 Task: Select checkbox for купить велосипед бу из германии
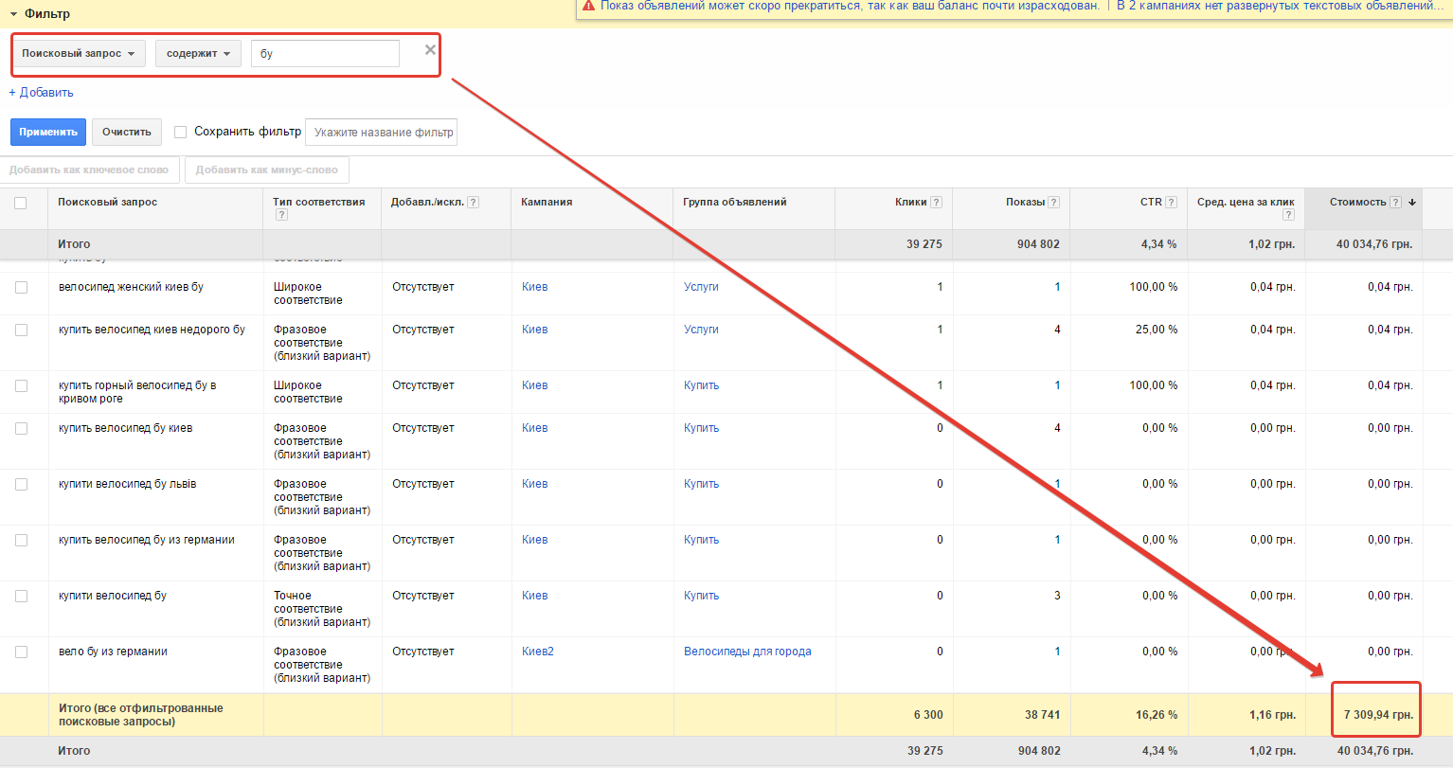(21, 540)
